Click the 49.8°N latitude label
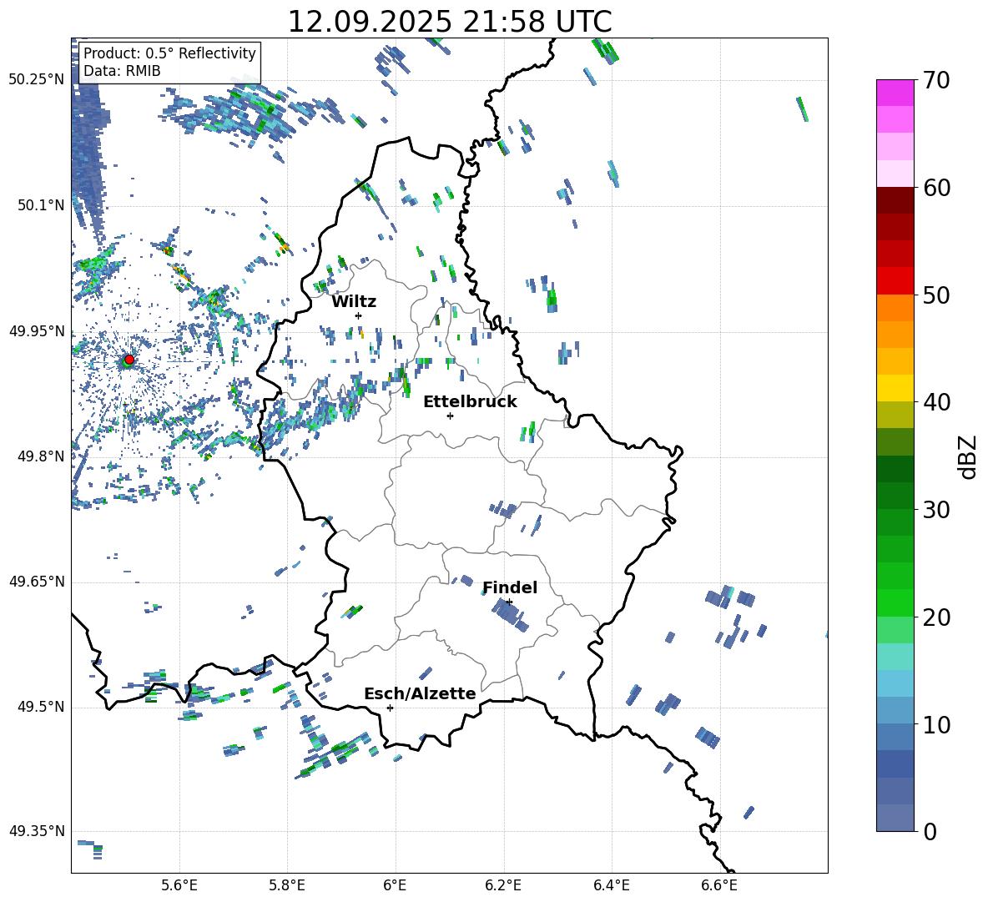988x902 pixels. point(41,456)
